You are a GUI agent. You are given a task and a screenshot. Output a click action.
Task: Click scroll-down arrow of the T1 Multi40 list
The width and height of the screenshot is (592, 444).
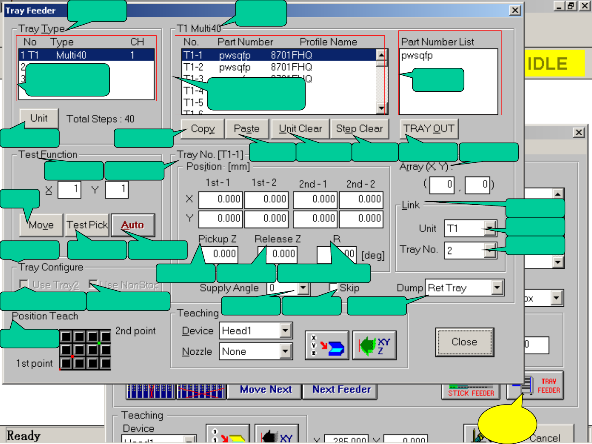382,108
